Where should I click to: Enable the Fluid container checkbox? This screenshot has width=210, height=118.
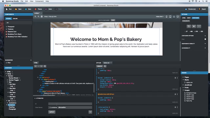tap(205, 39)
